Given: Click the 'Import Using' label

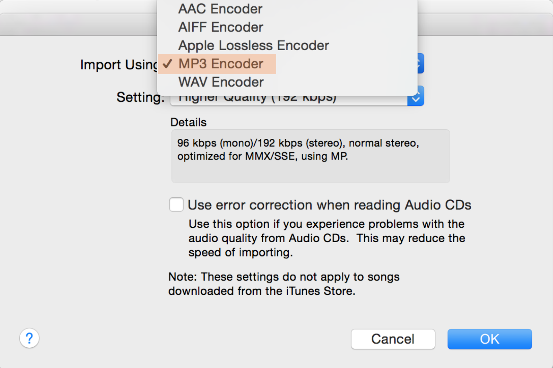Looking at the screenshot, I should click(119, 65).
